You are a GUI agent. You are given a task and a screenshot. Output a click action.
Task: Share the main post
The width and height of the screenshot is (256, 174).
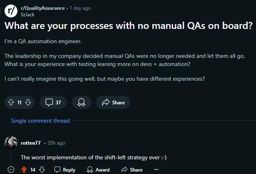[x=113, y=102]
